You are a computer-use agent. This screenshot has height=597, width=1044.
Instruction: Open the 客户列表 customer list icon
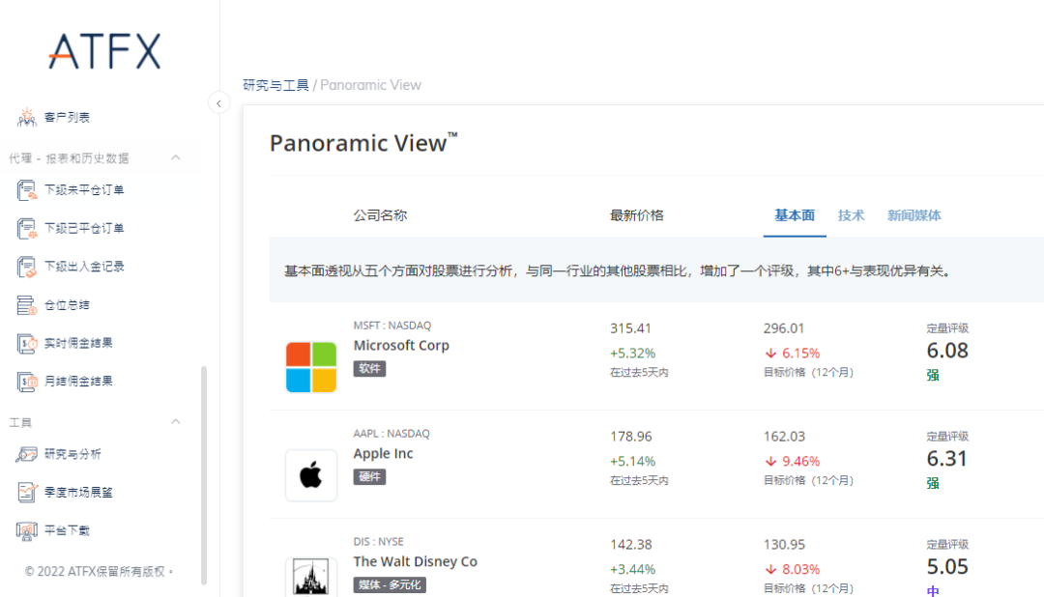(27, 117)
